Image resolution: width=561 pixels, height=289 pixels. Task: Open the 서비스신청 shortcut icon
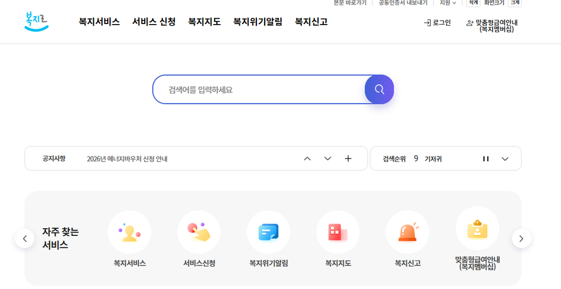pos(199,232)
